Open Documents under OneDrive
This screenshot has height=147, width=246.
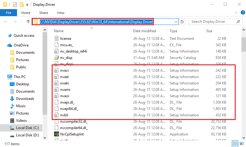pos(25,53)
